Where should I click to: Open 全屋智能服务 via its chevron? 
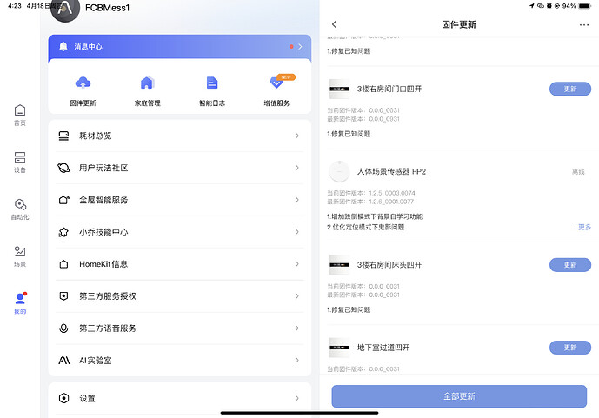point(296,200)
